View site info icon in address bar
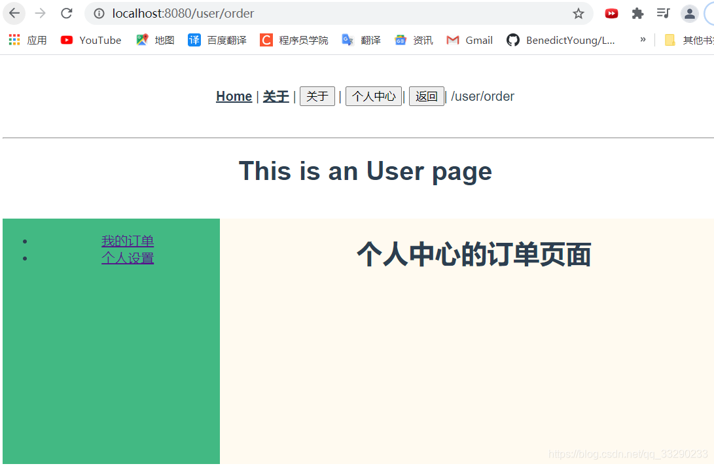Image resolution: width=714 pixels, height=466 pixels. [x=99, y=14]
